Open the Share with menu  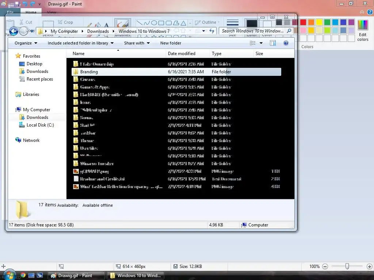point(137,43)
